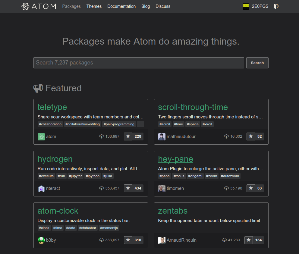Click the Search button
This screenshot has height=254, width=299.
coord(257,63)
